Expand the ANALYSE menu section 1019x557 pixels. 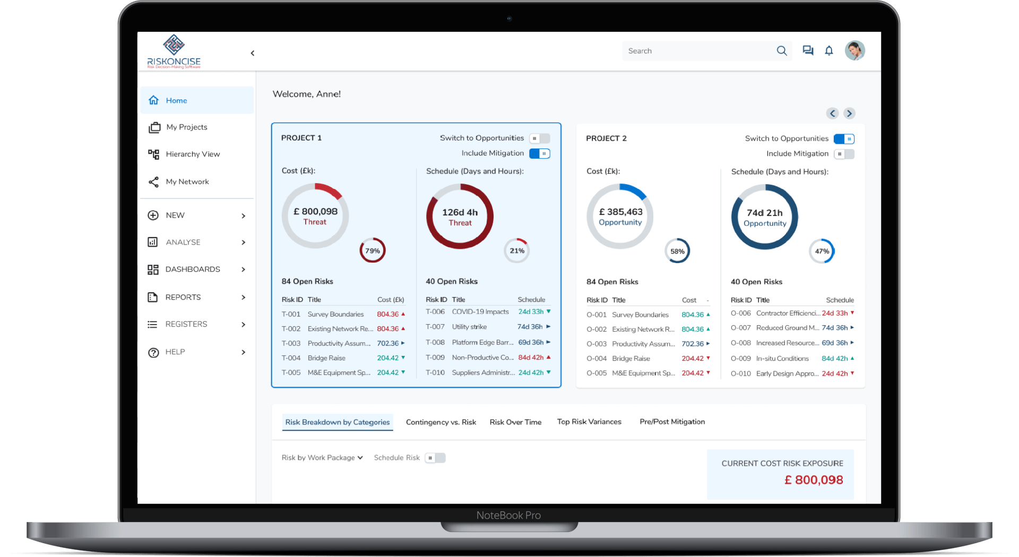tap(196, 242)
